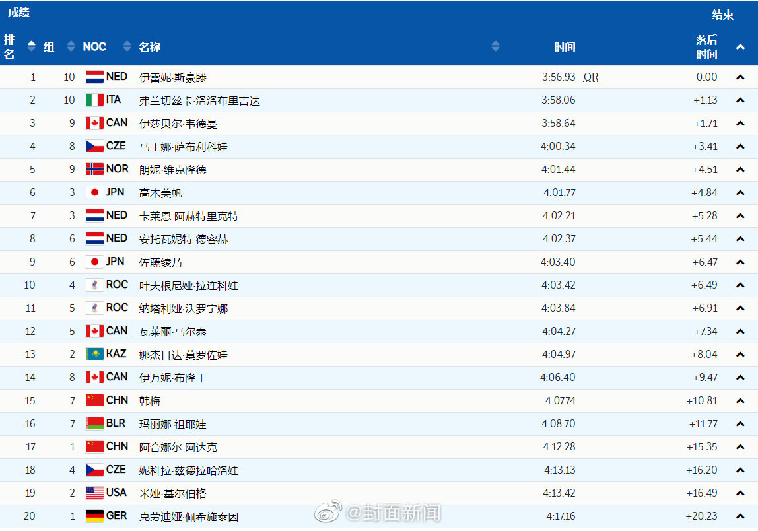Screen dimensions: 758x531
Task: Click the gap value +10.81
Action: coord(702,400)
